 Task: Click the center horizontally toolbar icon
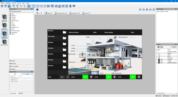pos(74,6)
